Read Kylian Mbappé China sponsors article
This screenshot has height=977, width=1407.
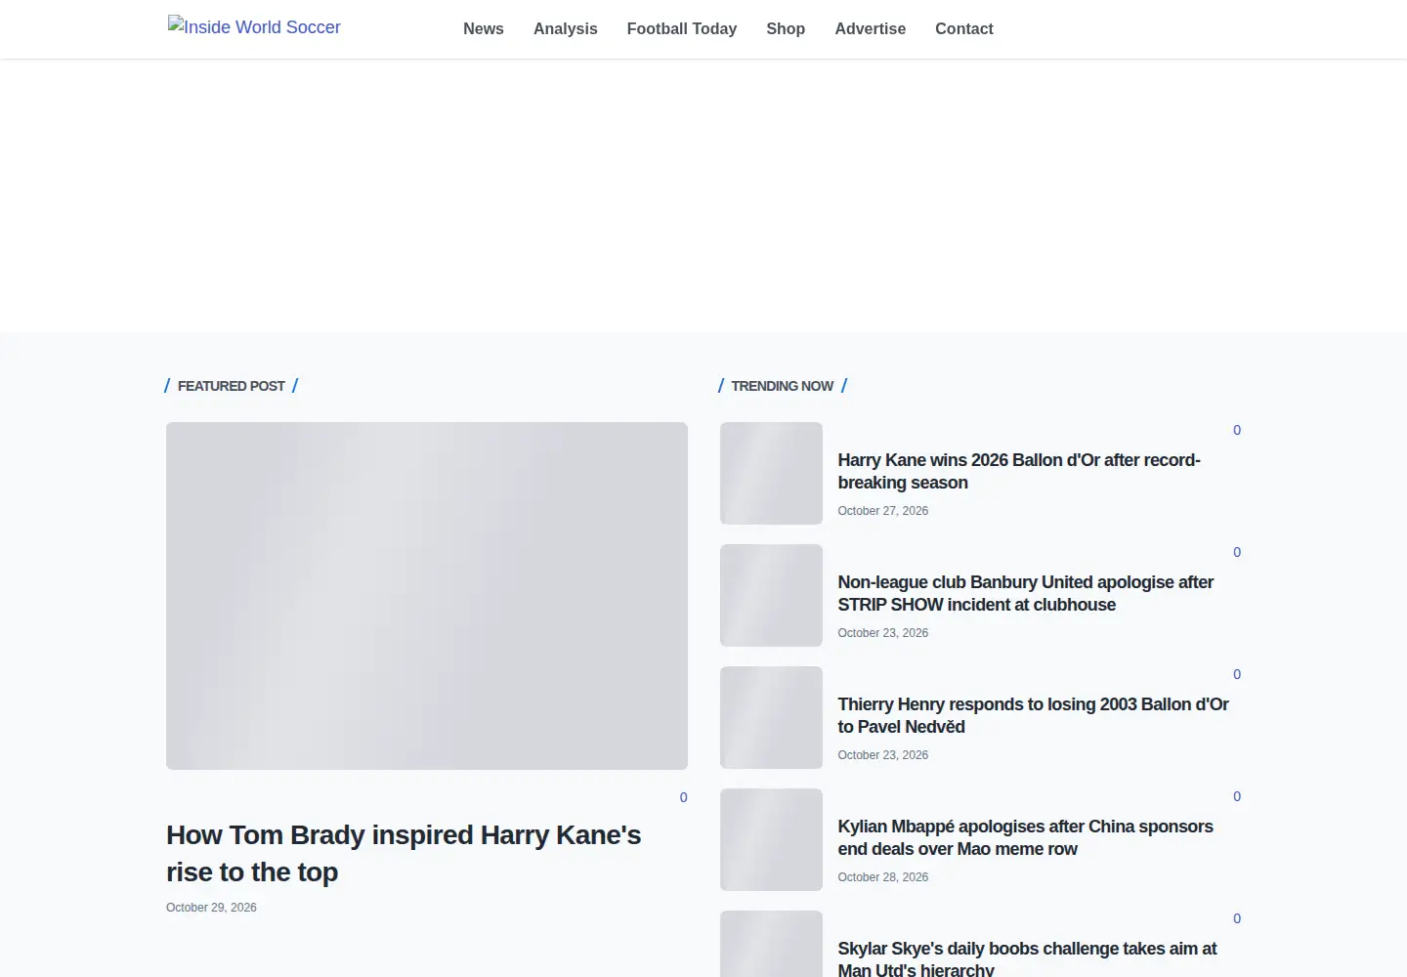1026,837
